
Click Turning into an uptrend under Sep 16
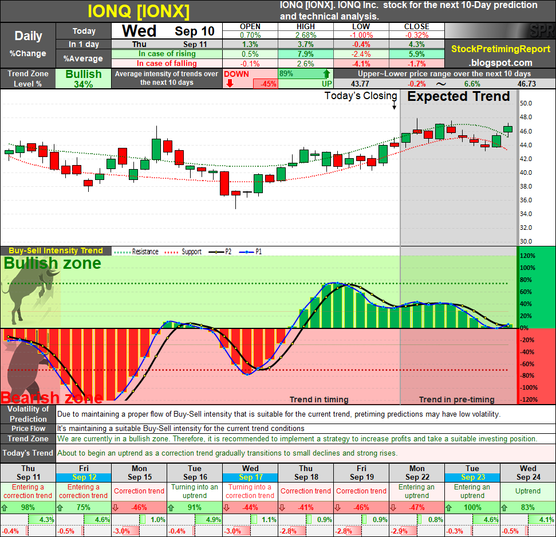195,491
